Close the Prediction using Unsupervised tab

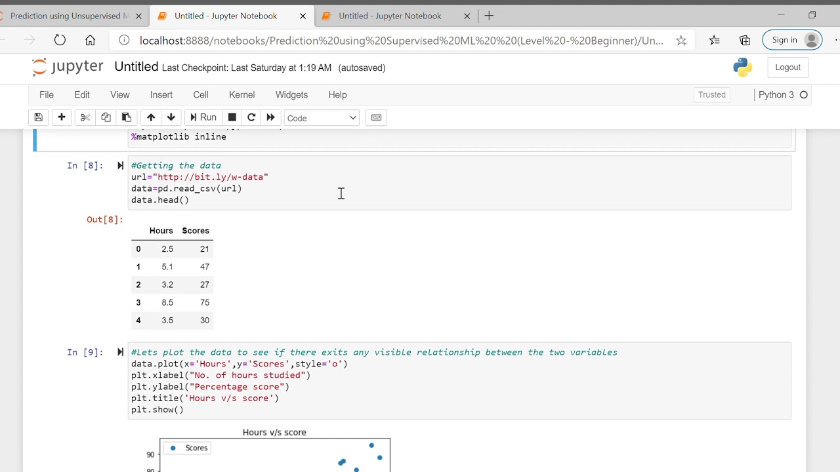[138, 16]
